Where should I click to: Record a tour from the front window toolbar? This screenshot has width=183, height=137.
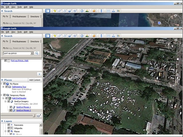[75, 36]
